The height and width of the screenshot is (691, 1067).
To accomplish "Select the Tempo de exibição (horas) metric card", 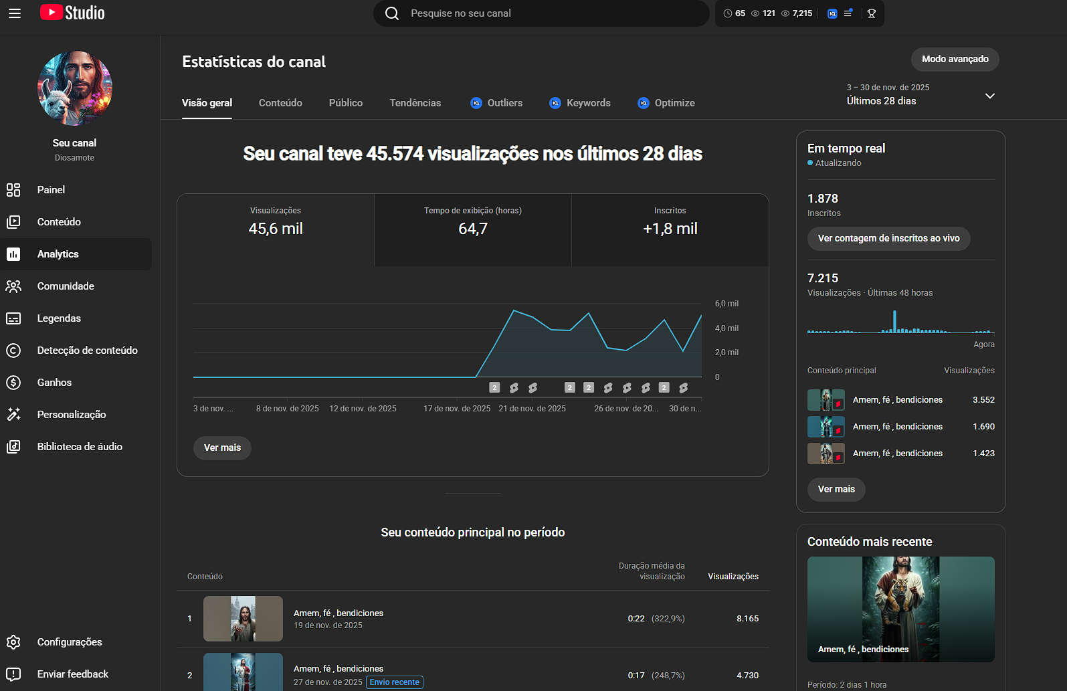I will point(472,230).
